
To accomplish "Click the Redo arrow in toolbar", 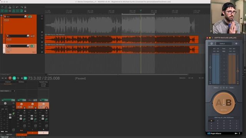I will (22, 7).
